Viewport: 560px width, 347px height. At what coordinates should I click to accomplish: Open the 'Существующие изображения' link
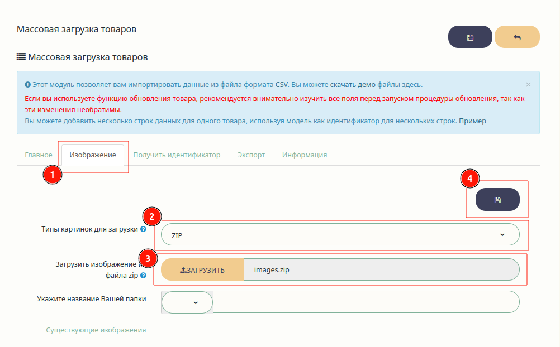[96, 330]
